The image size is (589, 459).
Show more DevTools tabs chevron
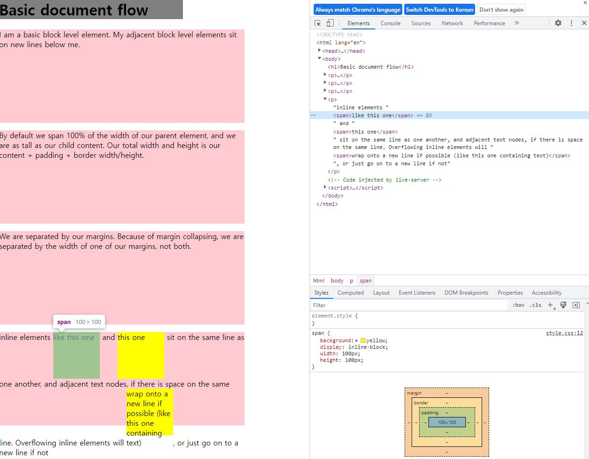[x=517, y=23]
